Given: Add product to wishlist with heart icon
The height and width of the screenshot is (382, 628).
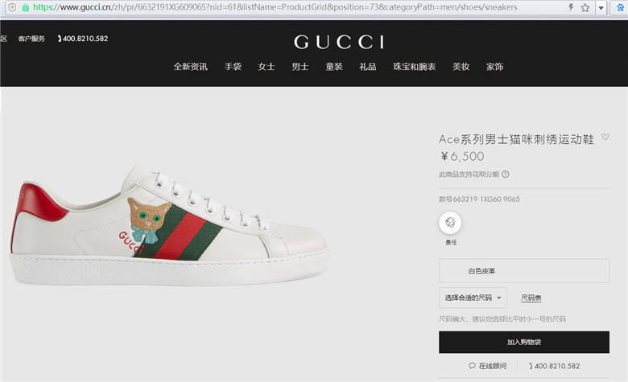Looking at the screenshot, I should point(605,138).
